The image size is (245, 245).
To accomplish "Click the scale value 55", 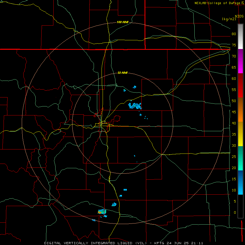I will point(234,90).
